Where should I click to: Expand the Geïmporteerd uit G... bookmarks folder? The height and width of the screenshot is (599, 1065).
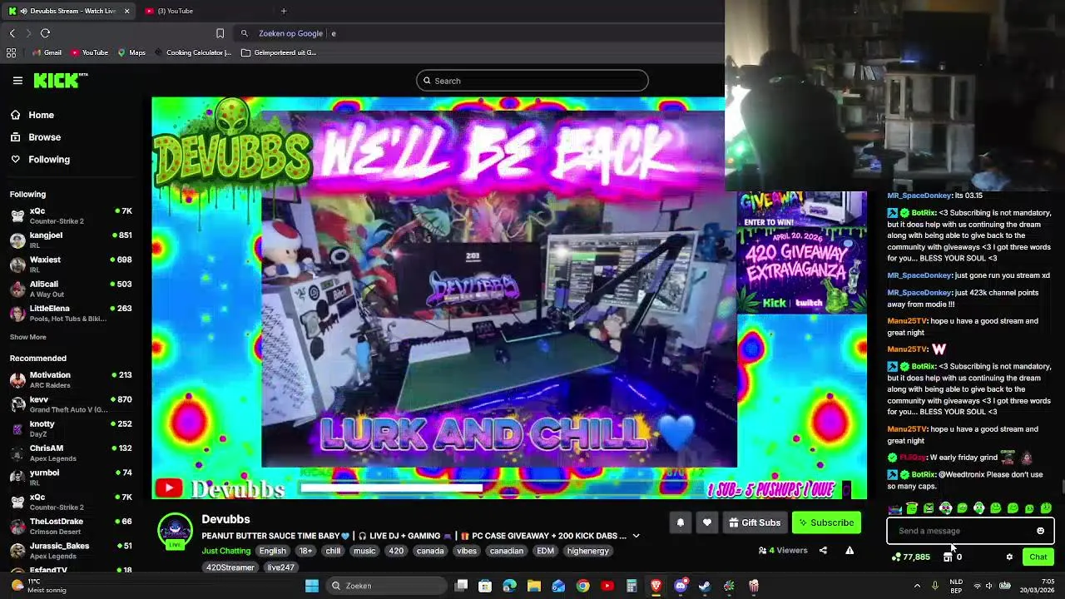[x=279, y=52]
